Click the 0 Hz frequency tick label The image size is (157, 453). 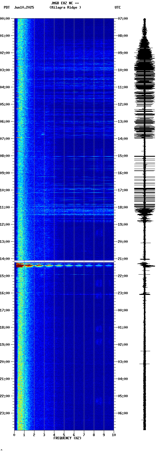(x=14, y=435)
